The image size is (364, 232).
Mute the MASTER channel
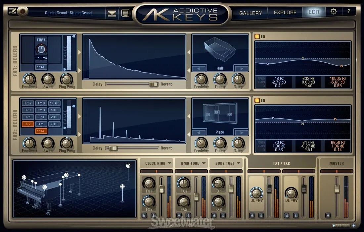click(x=328, y=215)
